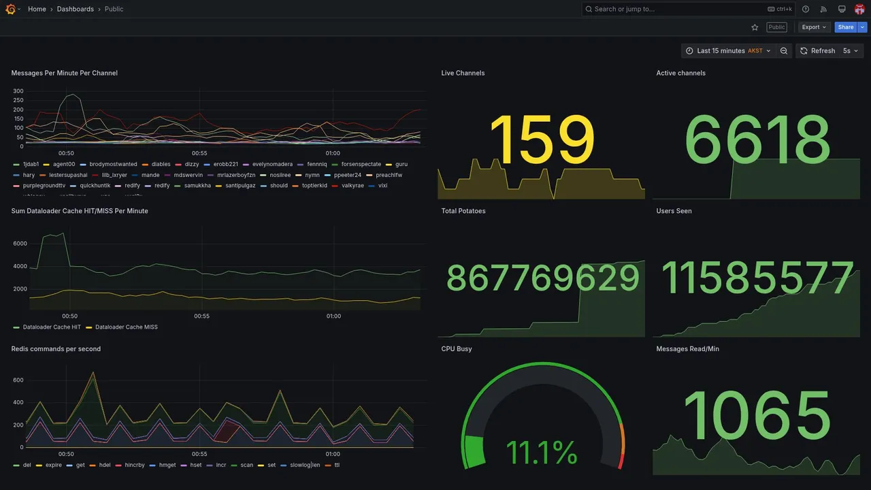Open the Export dropdown menu
The width and height of the screenshot is (871, 490).
pyautogui.click(x=814, y=27)
